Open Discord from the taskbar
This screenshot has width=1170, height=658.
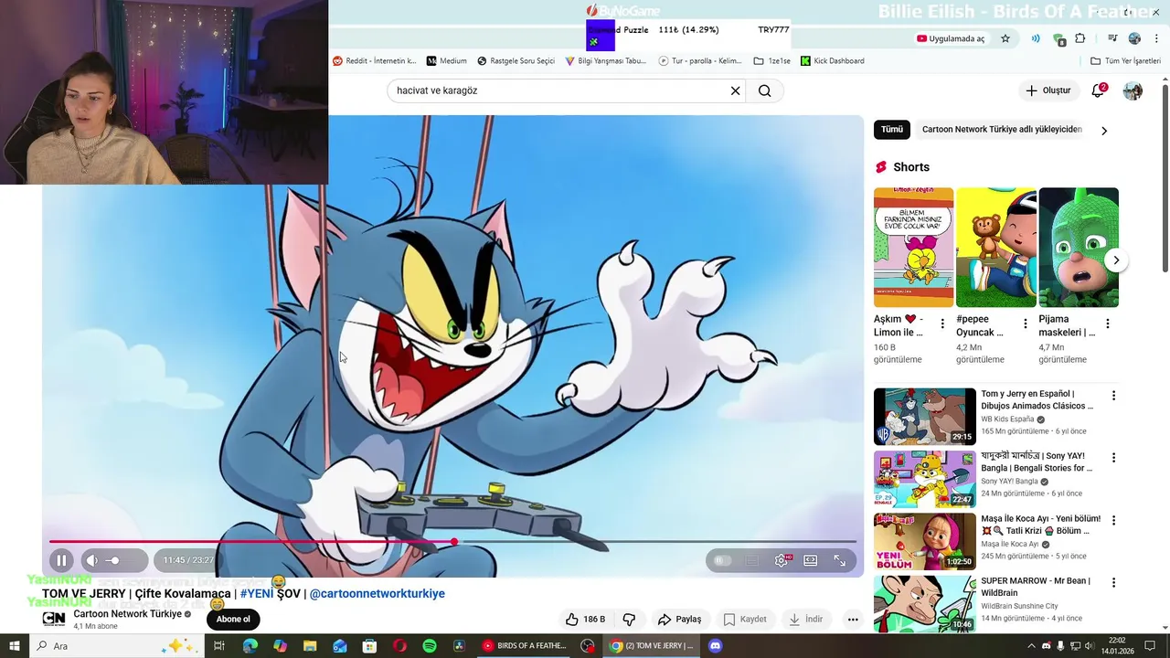pyautogui.click(x=716, y=646)
